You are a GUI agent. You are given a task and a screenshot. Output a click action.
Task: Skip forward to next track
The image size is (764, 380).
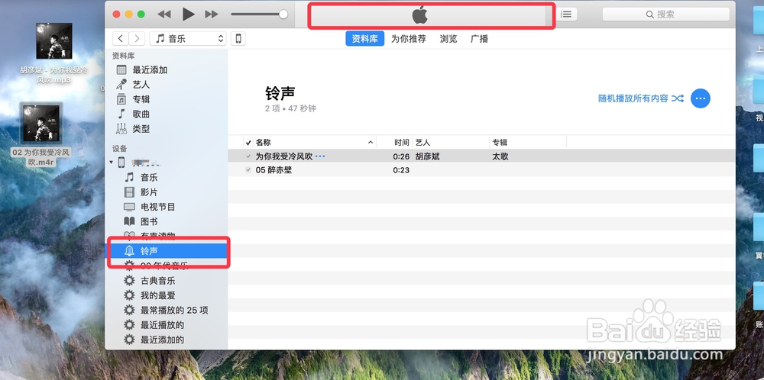(x=212, y=14)
